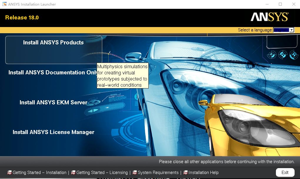Click the Multiphysics simulations tooltip text
Screen dimensions: 300x179
point(123,76)
